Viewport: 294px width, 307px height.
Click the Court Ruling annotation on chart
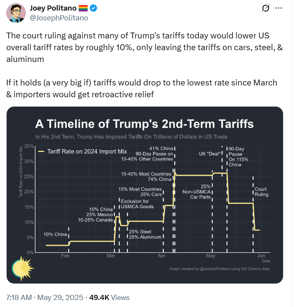261,192
